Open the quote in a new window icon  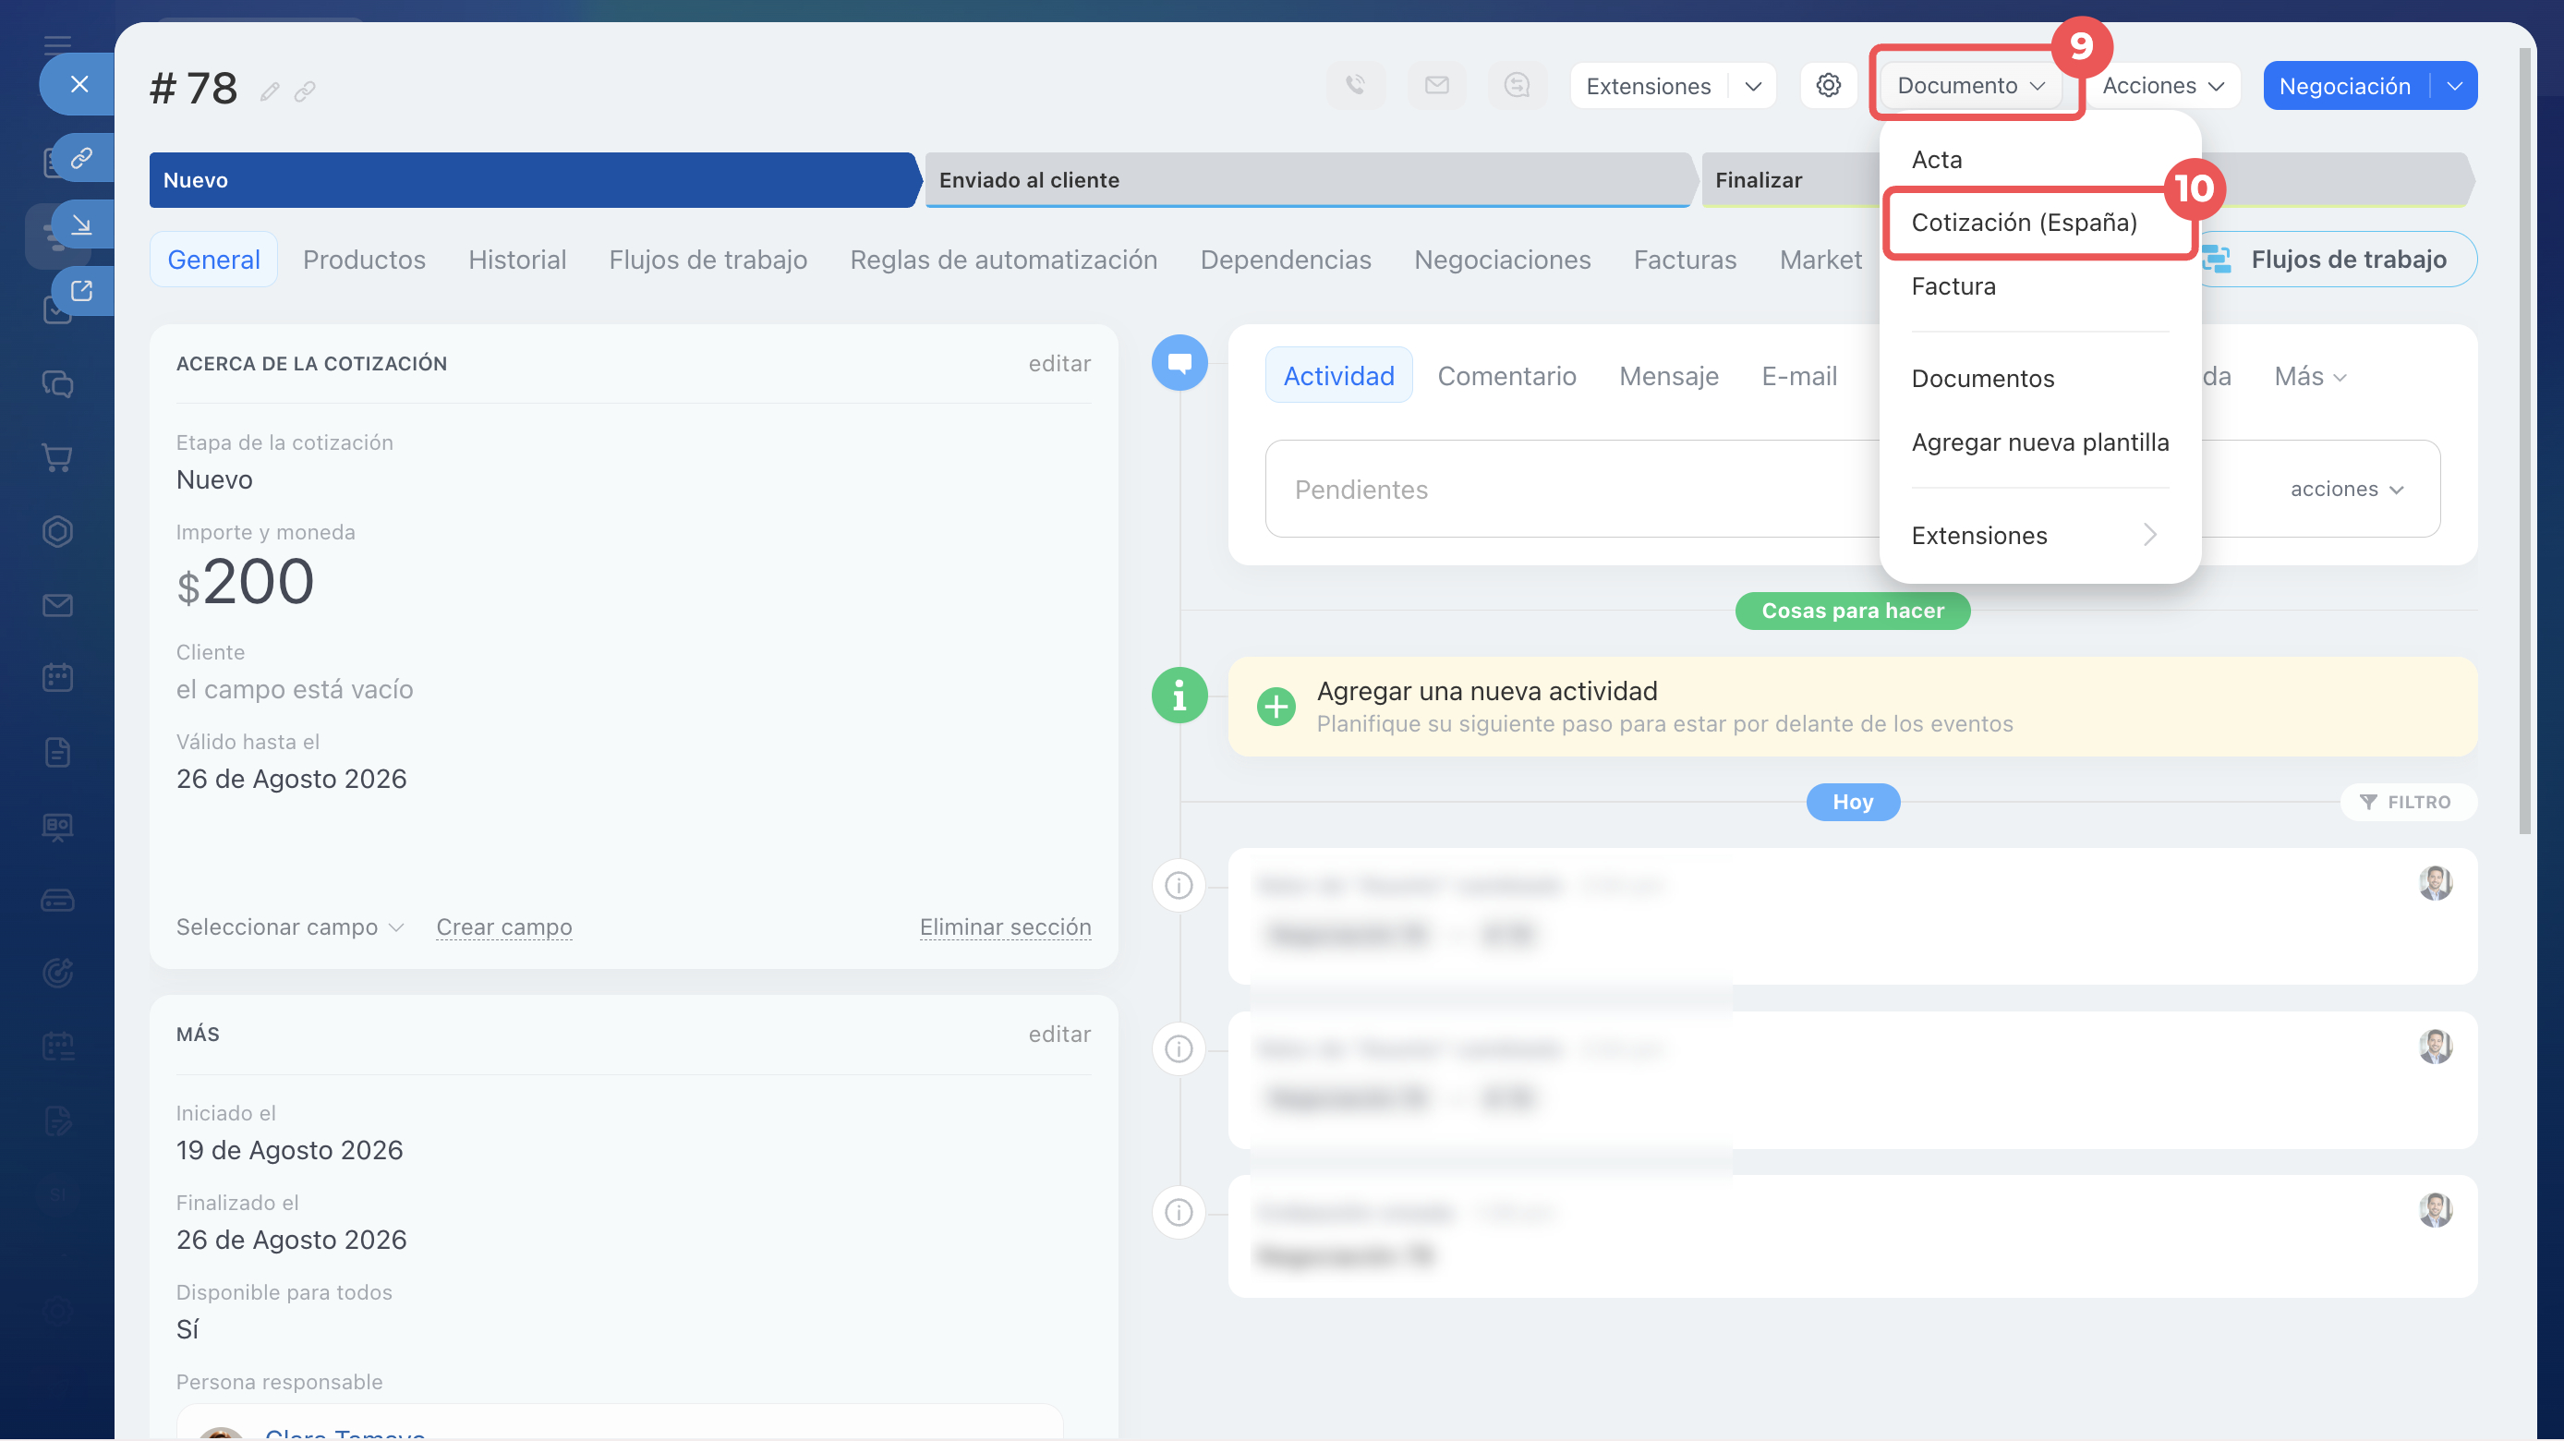81,291
